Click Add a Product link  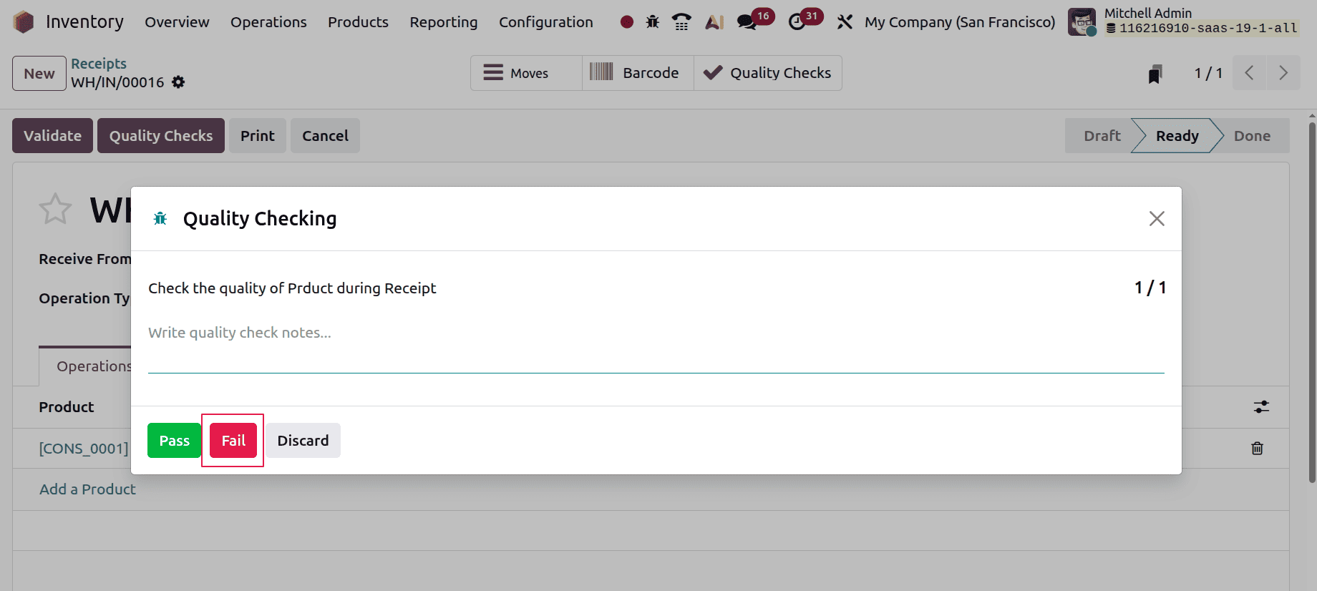[x=87, y=489]
